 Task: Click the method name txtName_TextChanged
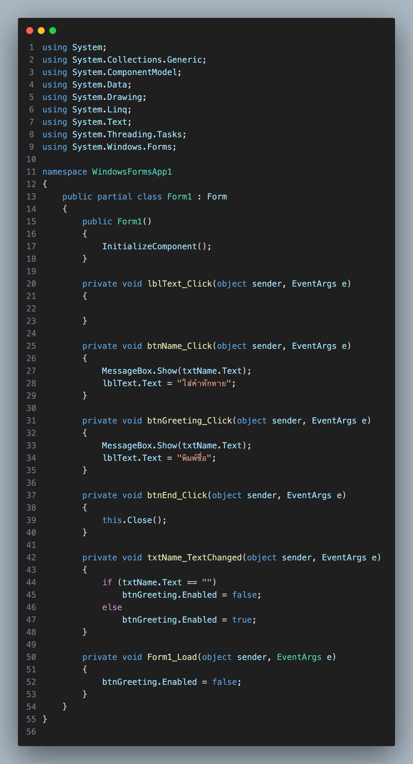(194, 558)
